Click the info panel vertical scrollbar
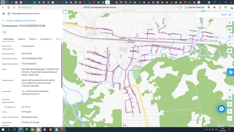 62,66
